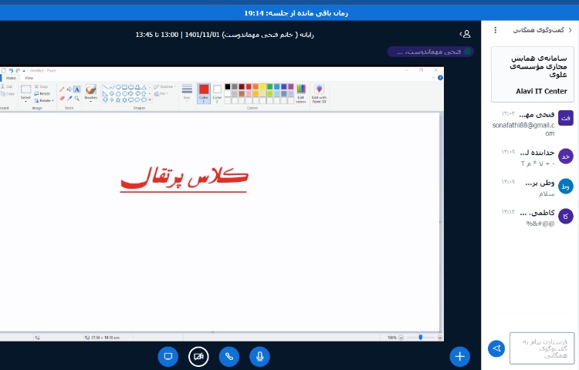This screenshot has height=370, width=579.
Task: Collapse Paint ribbon with the caret
Action: [x=433, y=78]
